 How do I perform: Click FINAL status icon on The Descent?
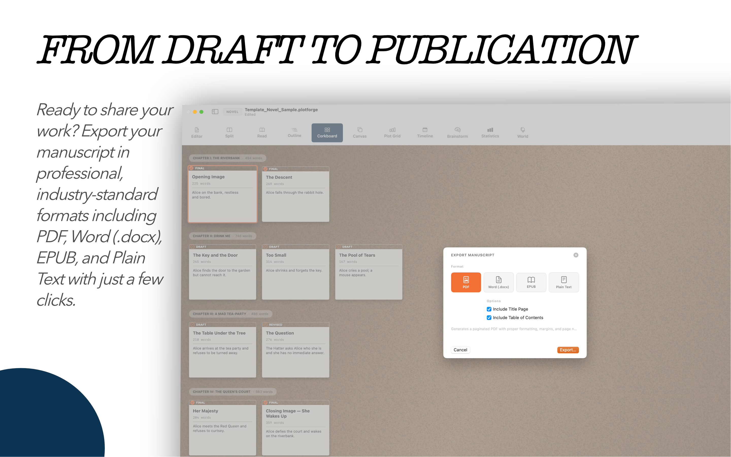(265, 169)
